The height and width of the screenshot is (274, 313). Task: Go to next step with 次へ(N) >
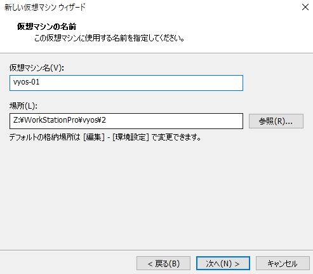[x=223, y=263]
